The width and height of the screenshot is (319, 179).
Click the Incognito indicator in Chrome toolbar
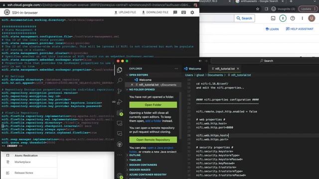point(283,9)
